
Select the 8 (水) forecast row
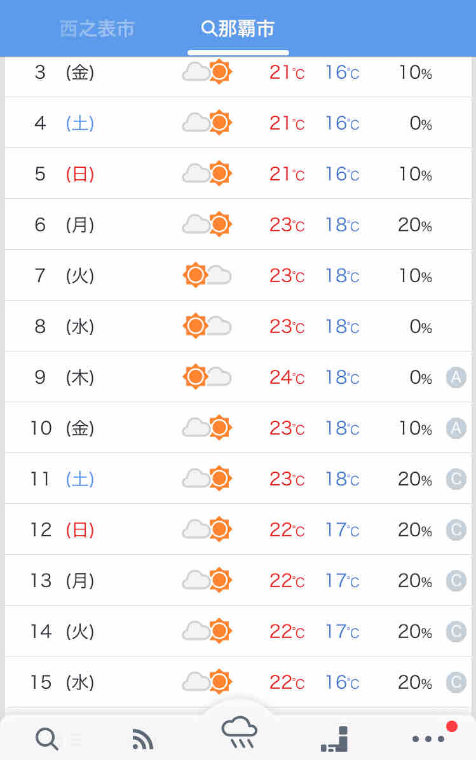click(x=238, y=326)
